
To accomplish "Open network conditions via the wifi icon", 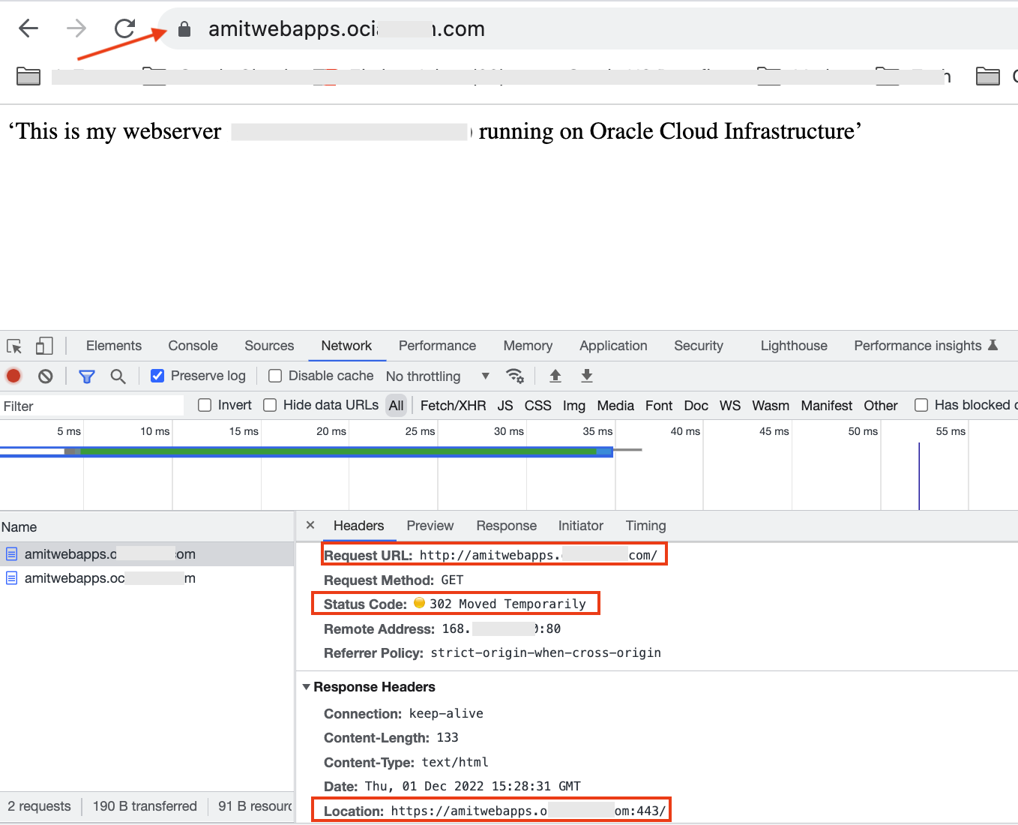I will pyautogui.click(x=515, y=376).
